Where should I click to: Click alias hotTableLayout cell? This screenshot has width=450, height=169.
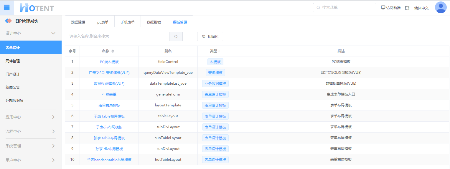coord(168,160)
